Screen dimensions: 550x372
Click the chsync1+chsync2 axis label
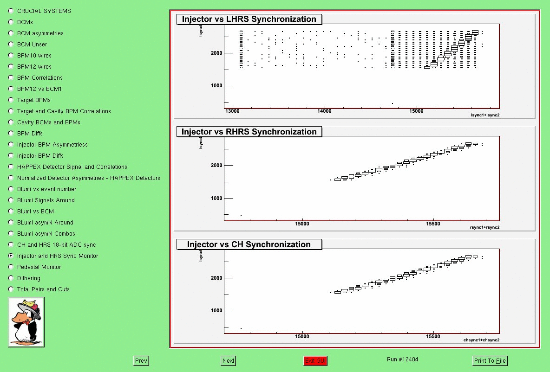coord(481,340)
